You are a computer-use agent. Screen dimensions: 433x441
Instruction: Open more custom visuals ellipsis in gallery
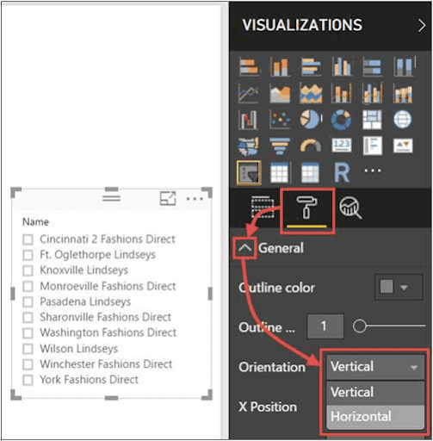373,171
